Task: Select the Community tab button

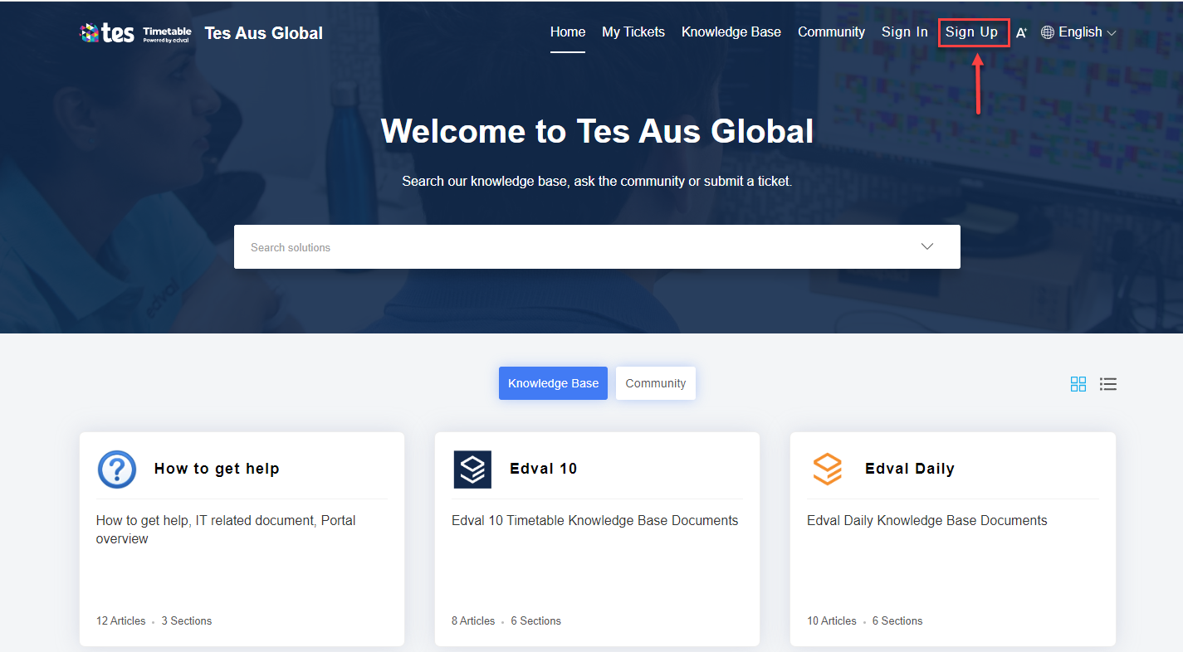Action: (656, 383)
